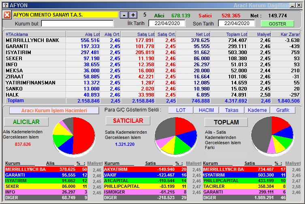305x204 pixels.
Task: Click pink ISMDIGER row in sellers list
Action: click(145, 192)
